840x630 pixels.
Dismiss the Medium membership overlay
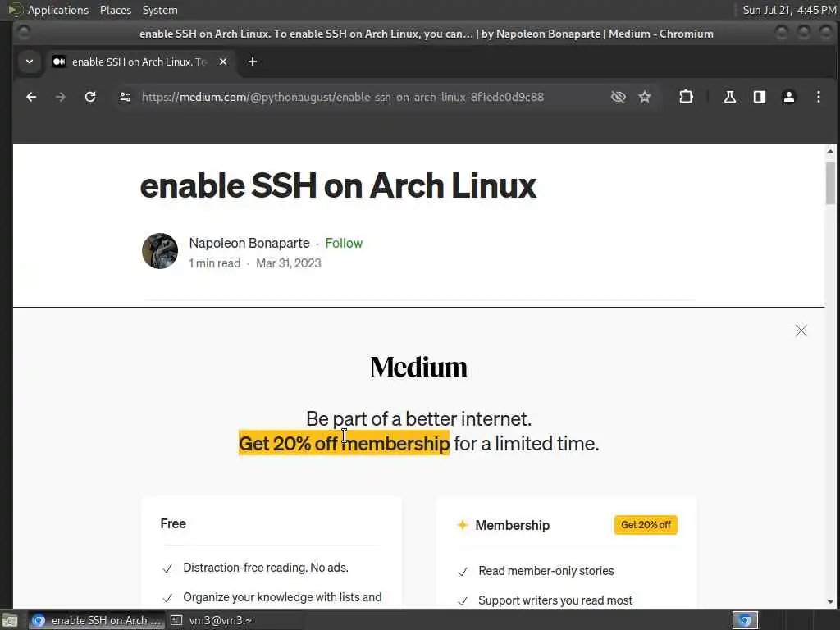click(801, 331)
